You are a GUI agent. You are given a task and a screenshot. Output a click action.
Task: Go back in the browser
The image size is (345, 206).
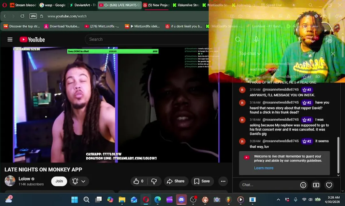[5, 16]
